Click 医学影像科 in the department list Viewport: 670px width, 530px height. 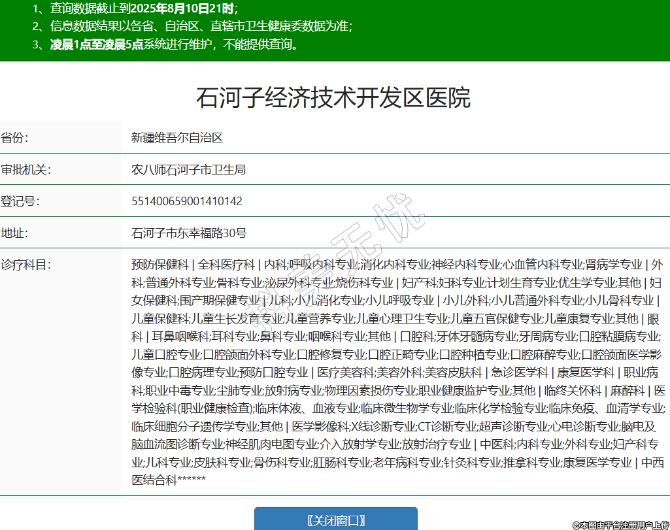[x=320, y=427]
